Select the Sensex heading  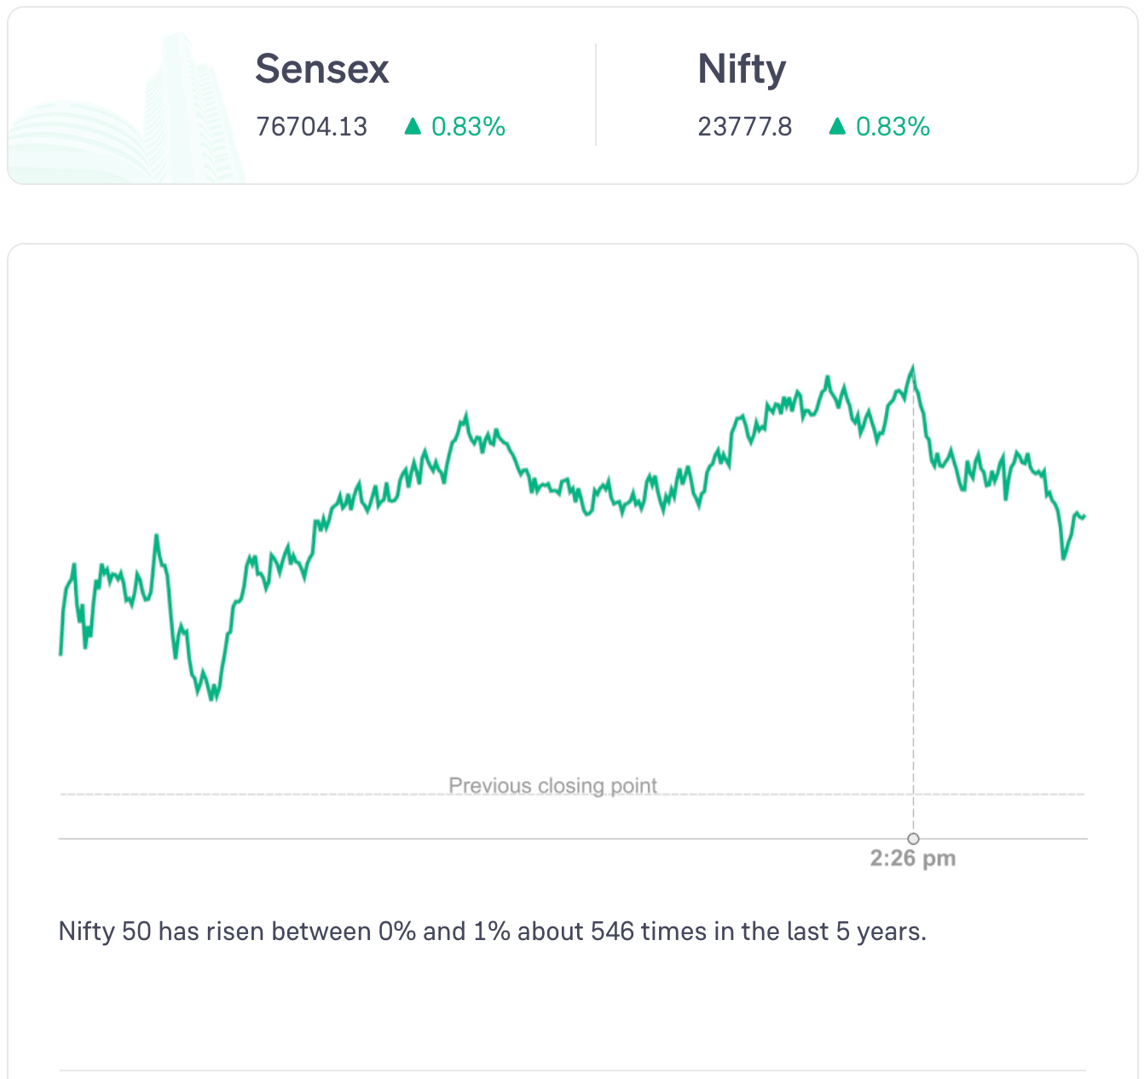(x=322, y=69)
